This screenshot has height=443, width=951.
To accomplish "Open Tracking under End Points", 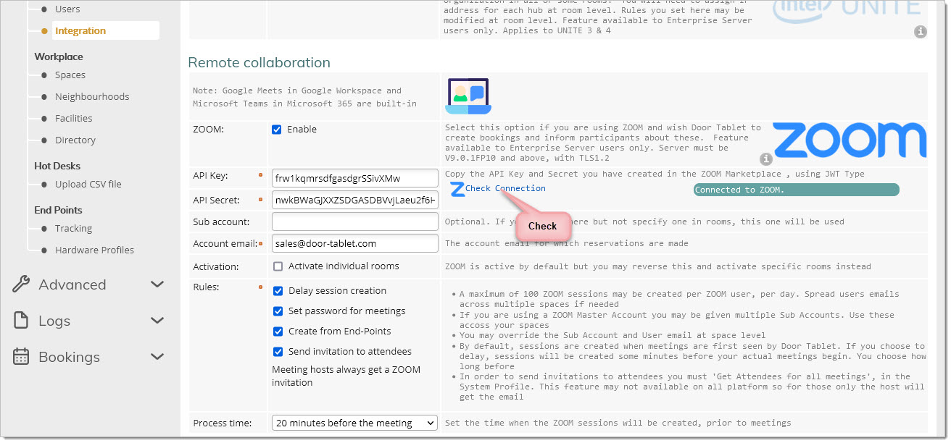I will coord(74,229).
